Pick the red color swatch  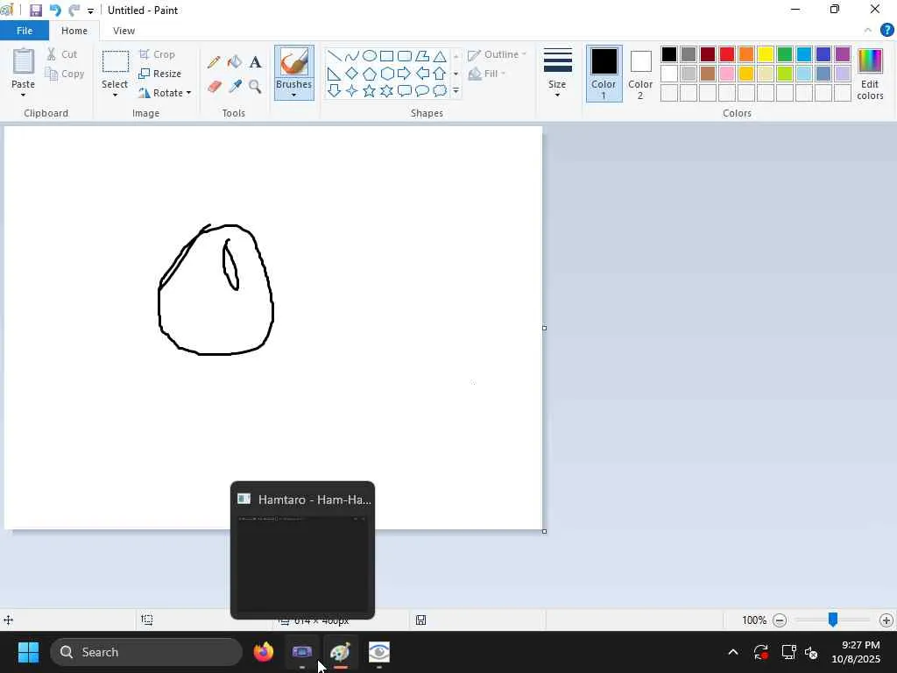pos(727,54)
